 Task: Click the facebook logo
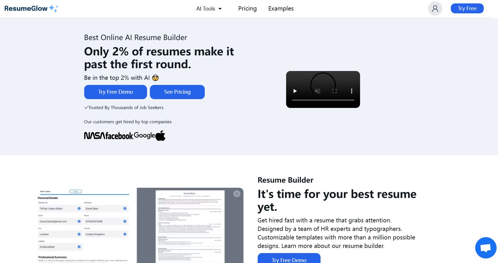[119, 136]
